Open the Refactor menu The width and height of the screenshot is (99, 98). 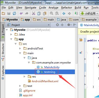(67, 8)
